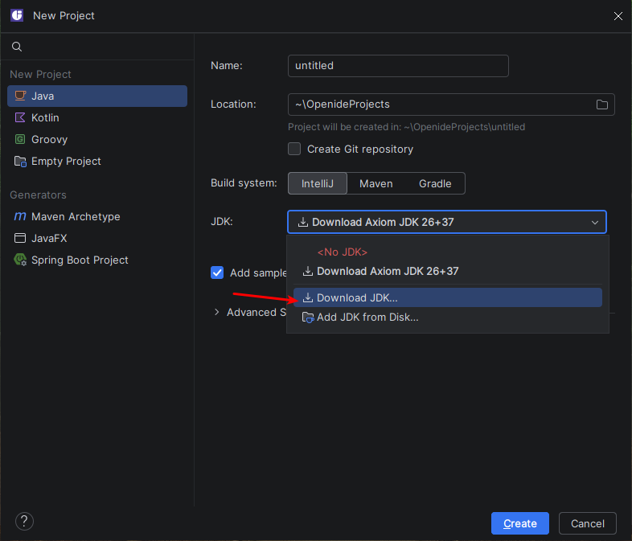Screen dimensions: 632x541
Task: Select Download JDK... menu item
Action: 447,297
